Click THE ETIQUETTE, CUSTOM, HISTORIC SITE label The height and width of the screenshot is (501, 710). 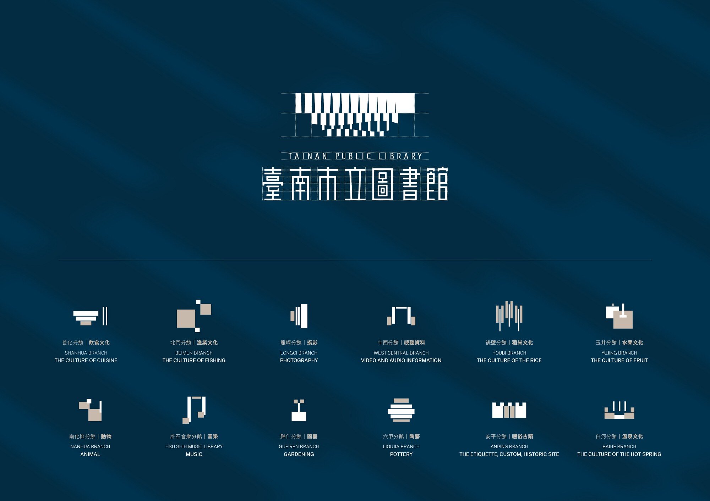click(x=509, y=454)
